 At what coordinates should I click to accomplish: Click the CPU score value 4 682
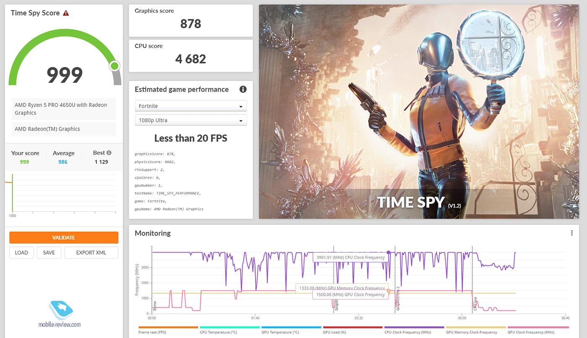191,59
